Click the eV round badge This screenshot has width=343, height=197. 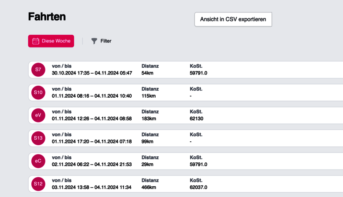38,115
